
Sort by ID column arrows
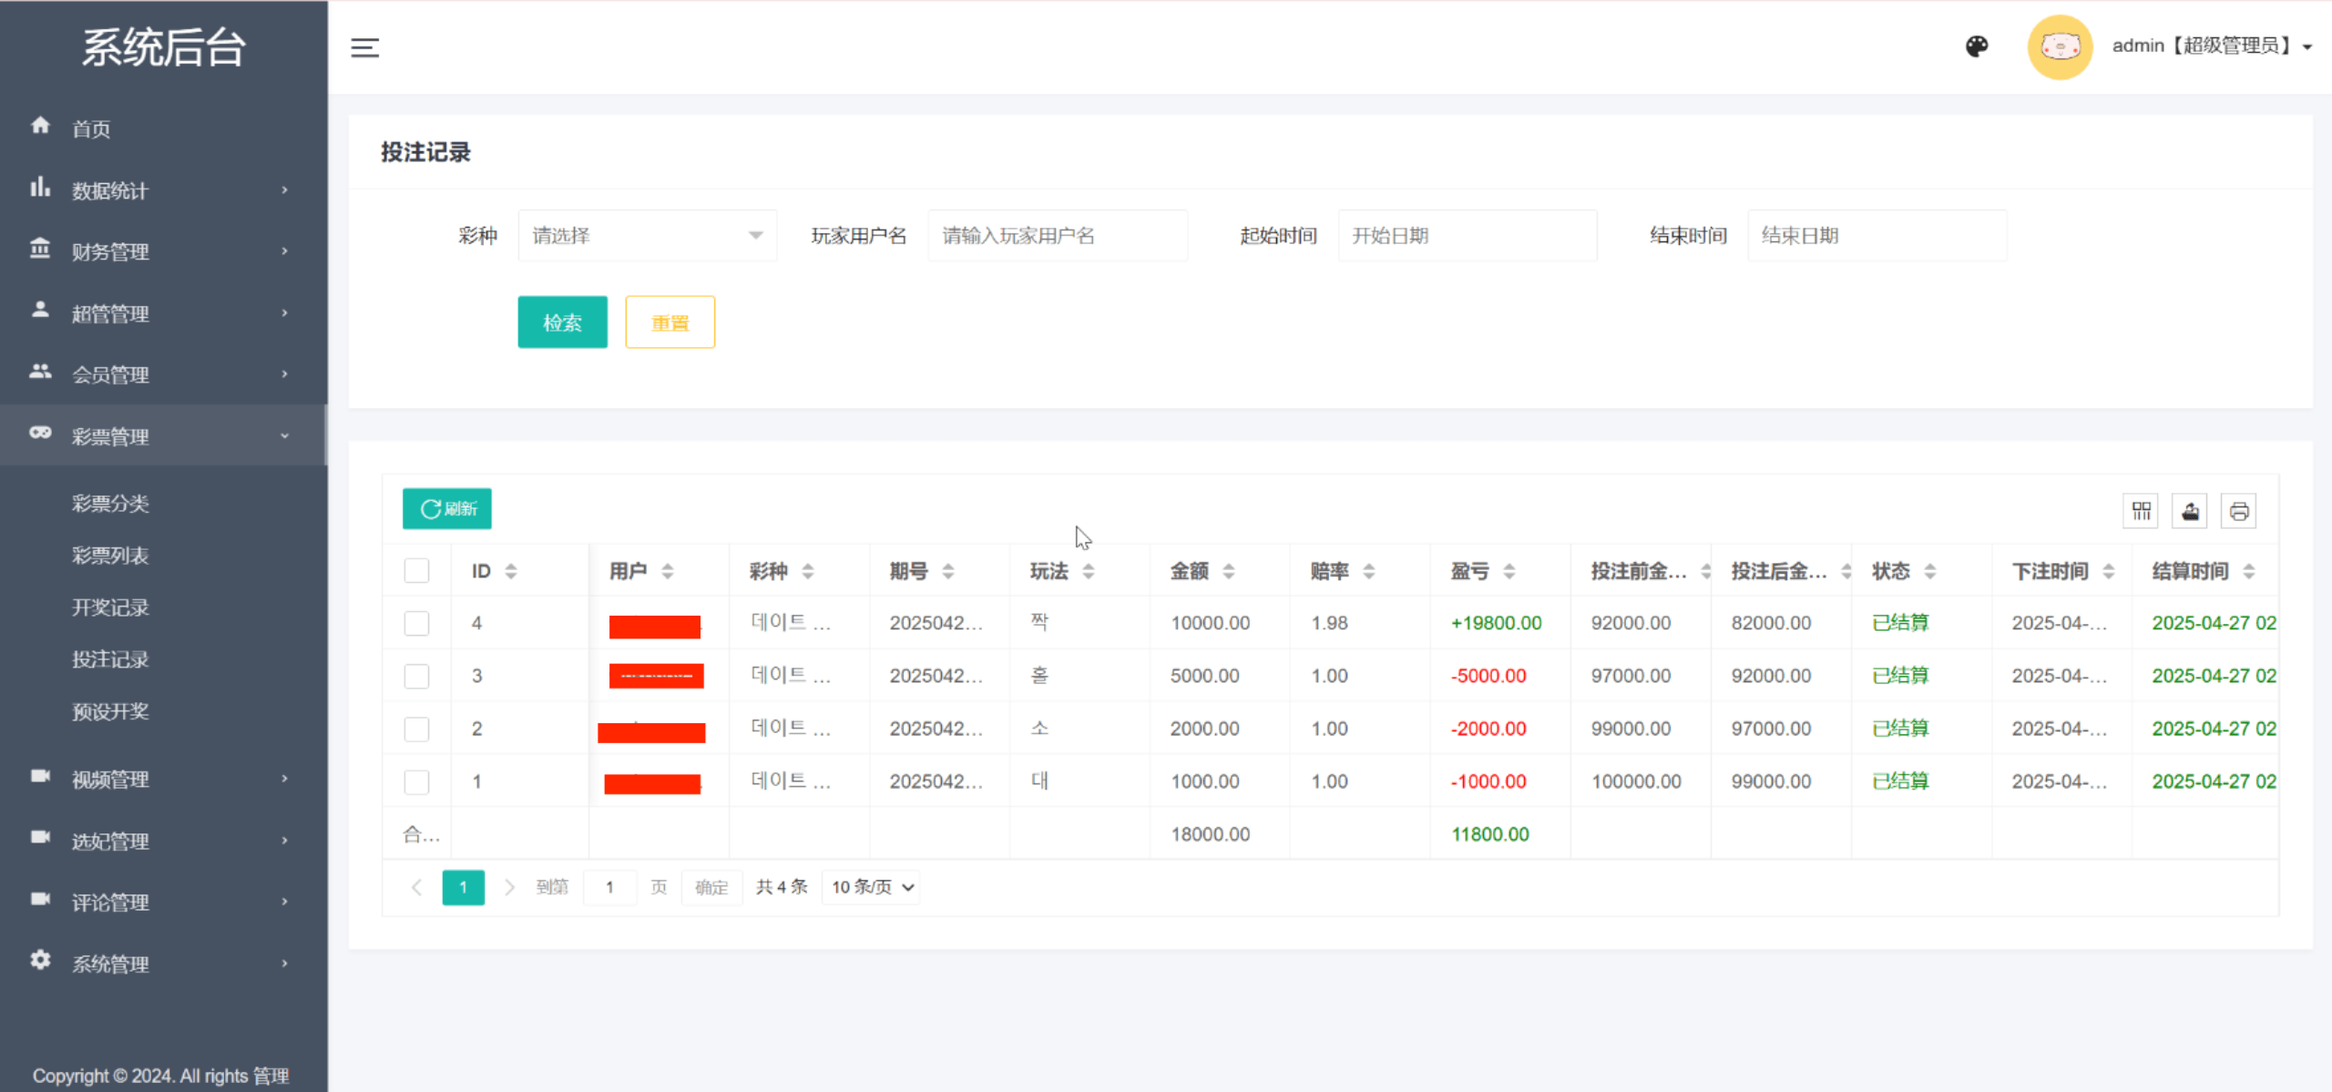point(511,571)
